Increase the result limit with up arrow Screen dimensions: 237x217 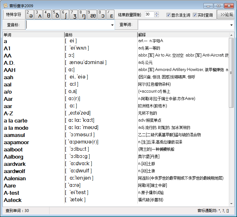[x=157, y=13]
